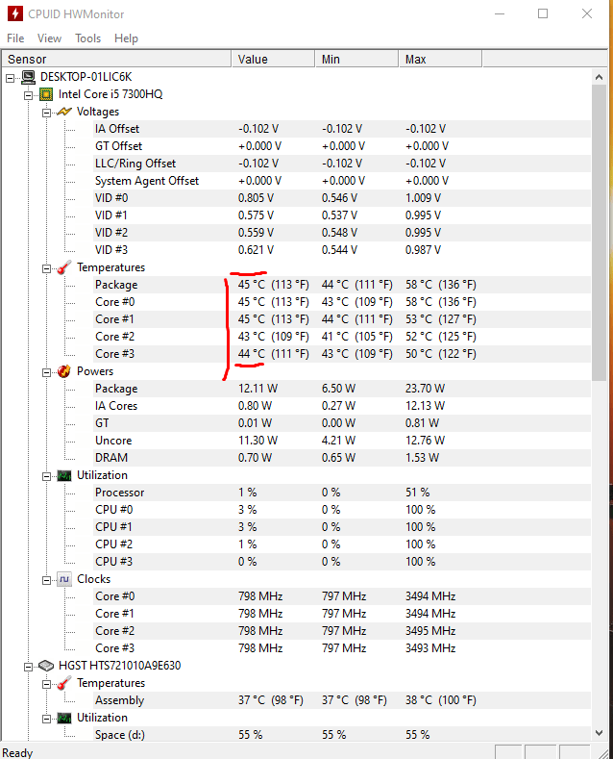Collapse the HGST Temperatures section
This screenshot has width=613, height=759.
coord(47,685)
